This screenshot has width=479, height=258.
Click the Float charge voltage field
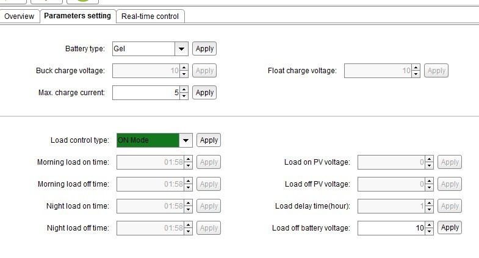[377, 71]
